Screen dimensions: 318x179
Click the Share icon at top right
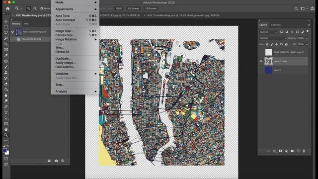pyautogui.click(x=313, y=8)
